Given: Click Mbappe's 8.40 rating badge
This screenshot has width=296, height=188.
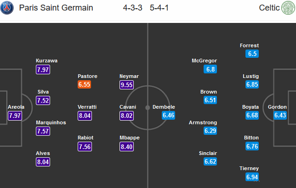Looking at the screenshot, I should coord(126,147).
